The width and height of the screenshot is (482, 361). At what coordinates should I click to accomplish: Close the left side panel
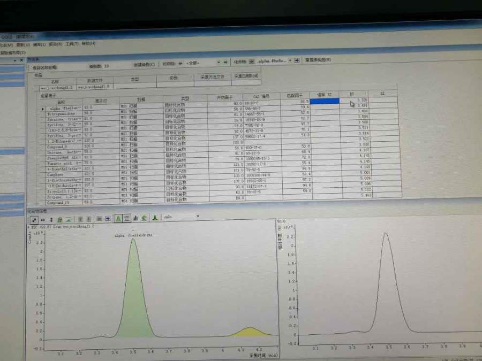pos(21,60)
